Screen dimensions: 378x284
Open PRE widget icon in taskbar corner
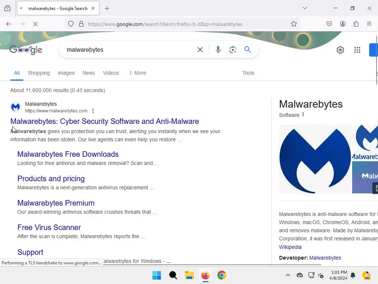[366, 275]
